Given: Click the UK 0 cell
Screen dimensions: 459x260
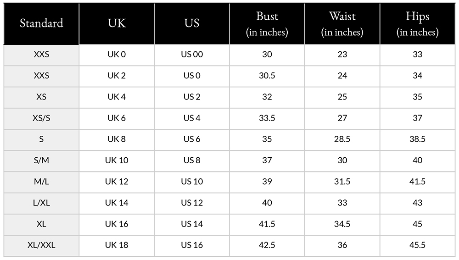Looking at the screenshot, I should click(x=117, y=55).
